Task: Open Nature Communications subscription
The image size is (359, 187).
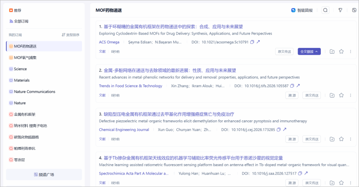Action: (x=34, y=91)
